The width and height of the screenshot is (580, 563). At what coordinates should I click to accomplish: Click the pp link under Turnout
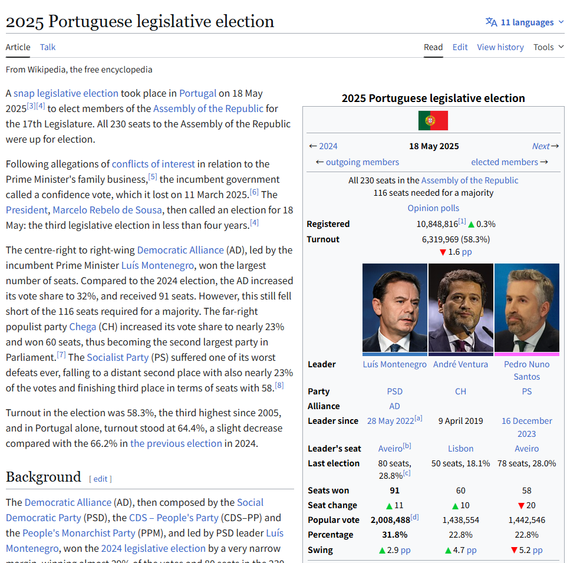[467, 252]
